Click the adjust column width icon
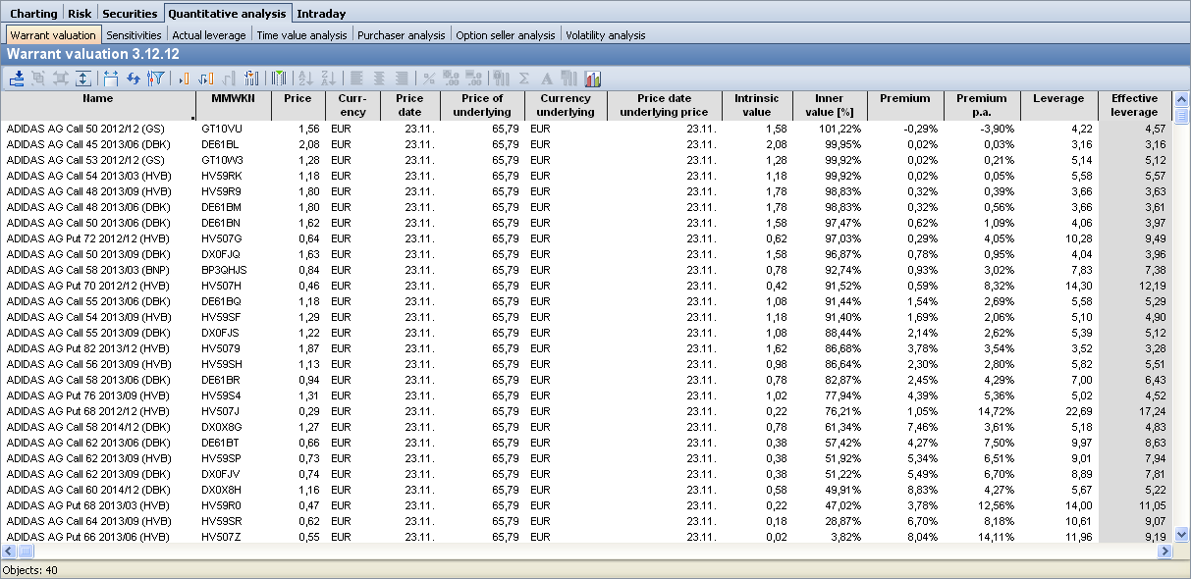 tap(110, 79)
